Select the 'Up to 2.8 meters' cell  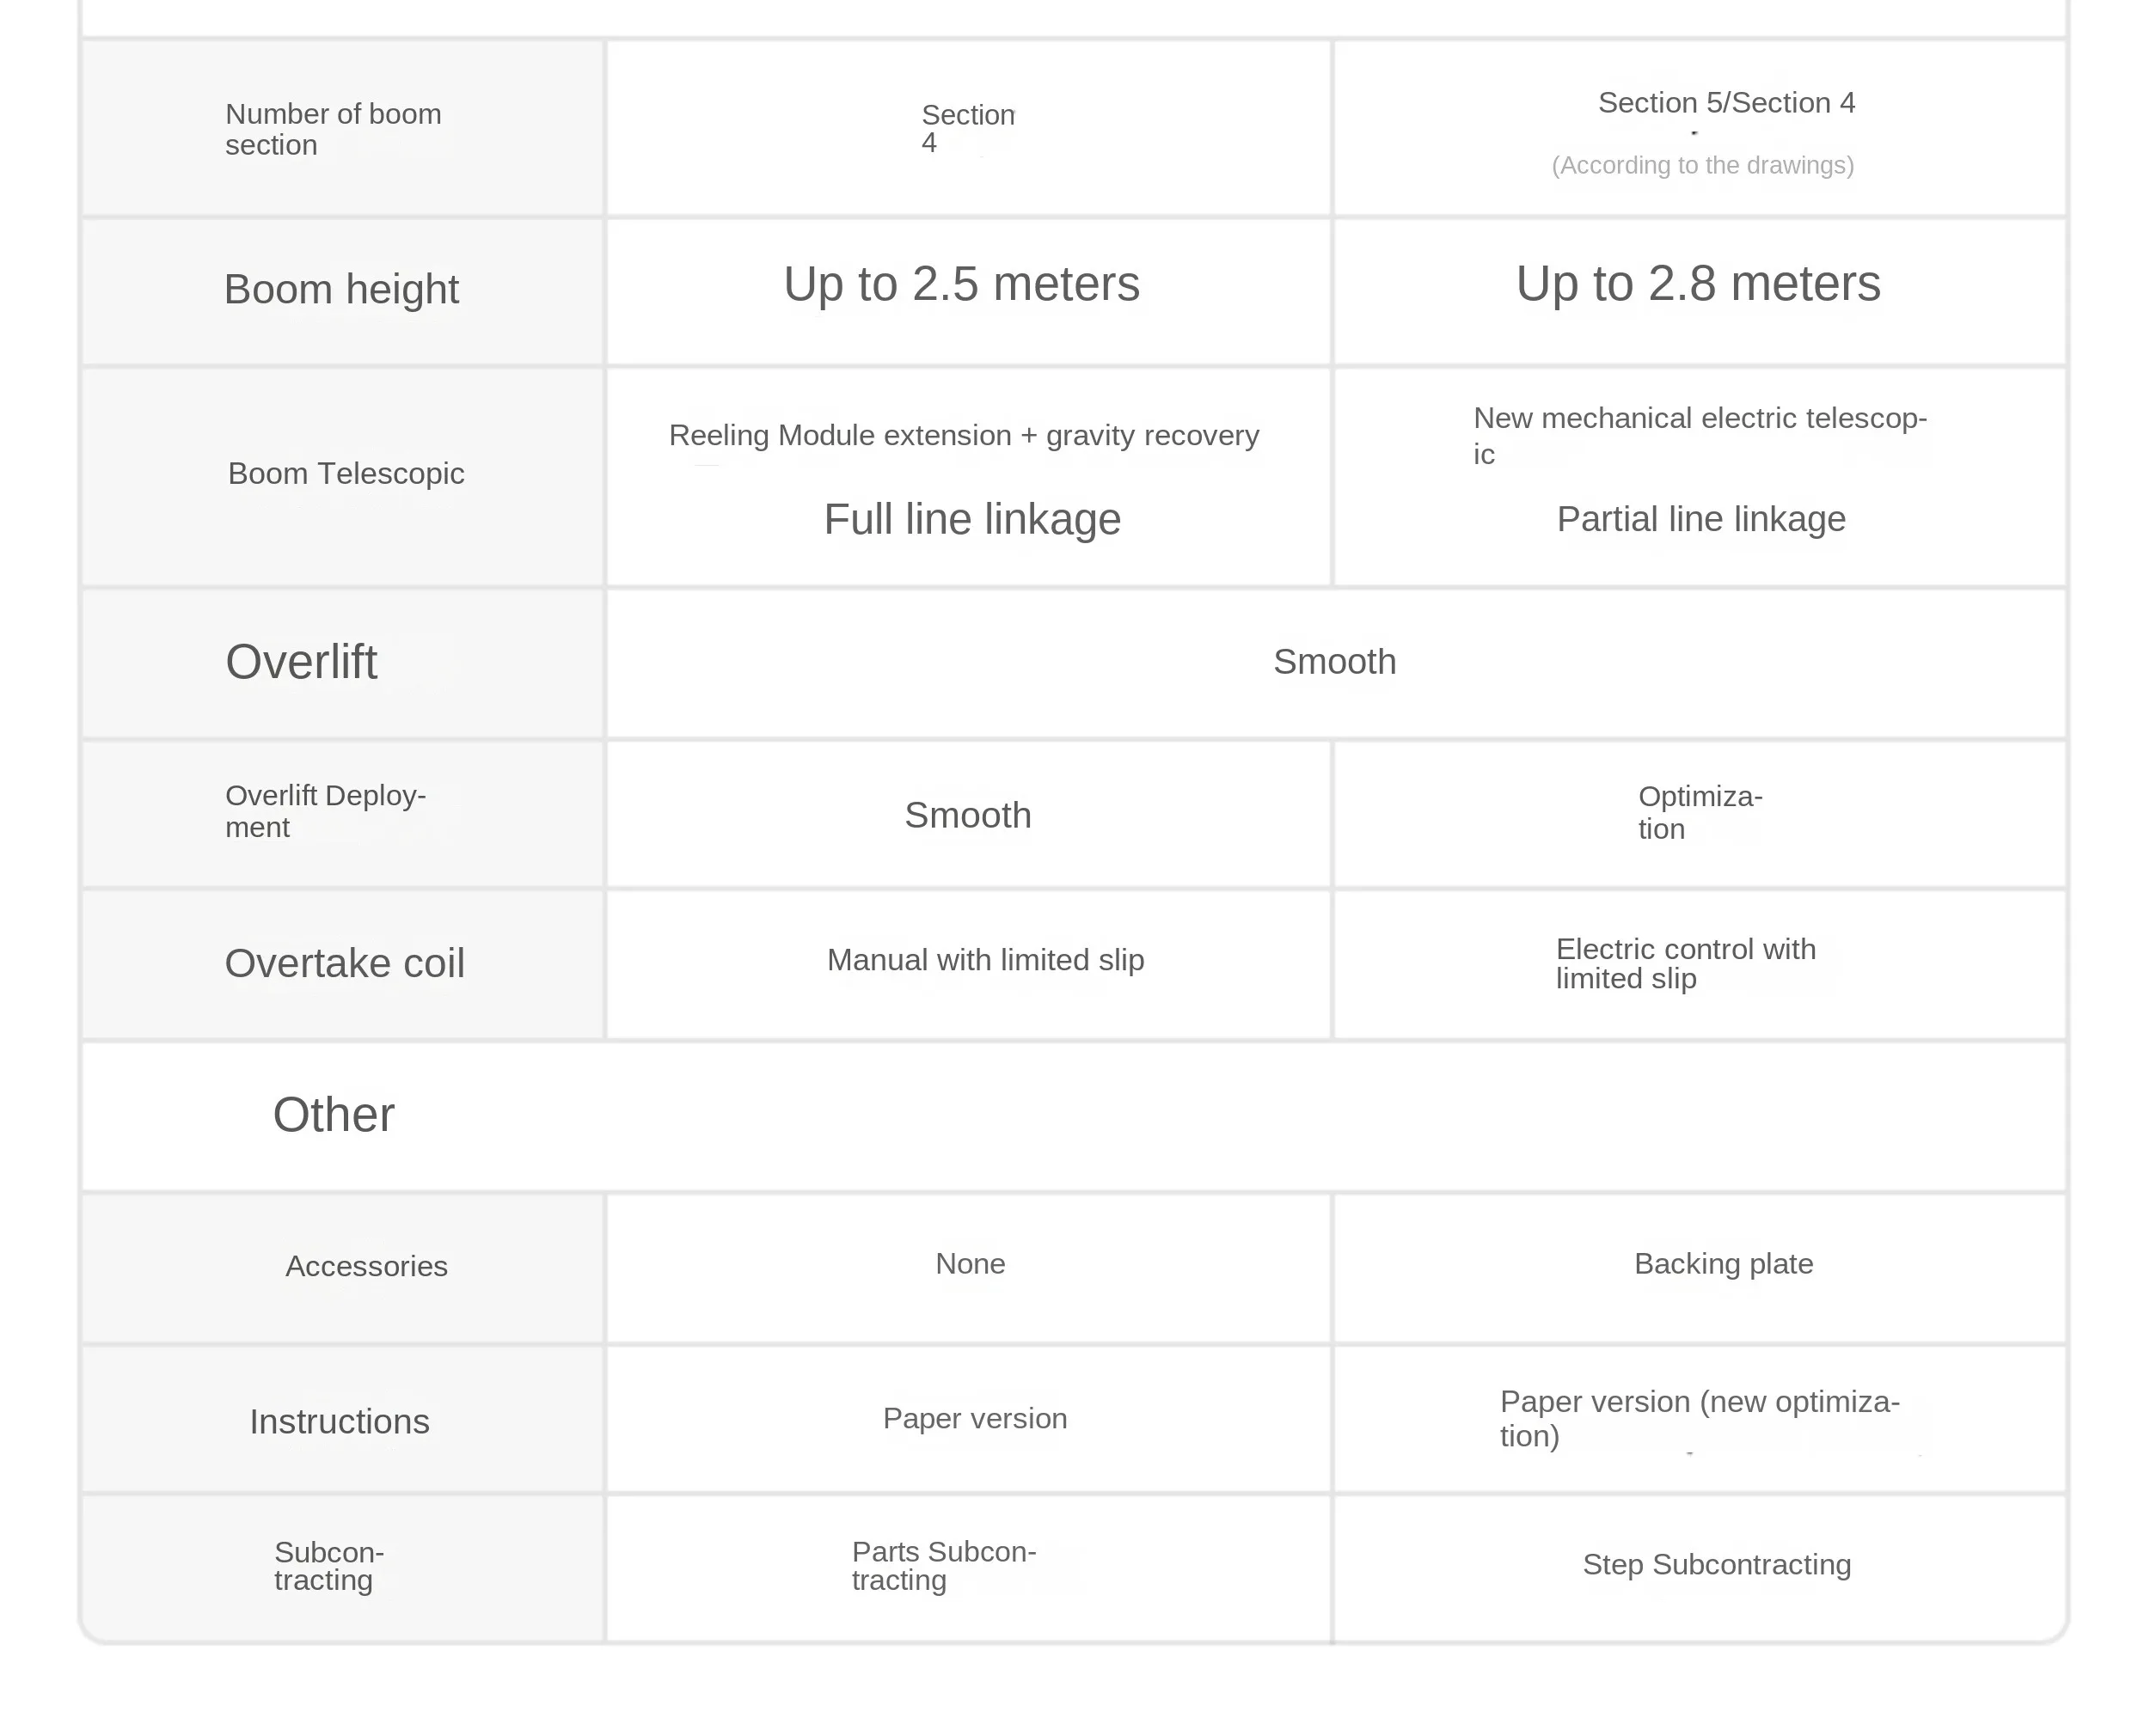tap(1698, 283)
